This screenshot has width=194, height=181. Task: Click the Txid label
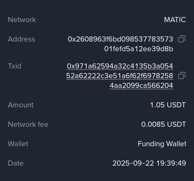pos(15,66)
